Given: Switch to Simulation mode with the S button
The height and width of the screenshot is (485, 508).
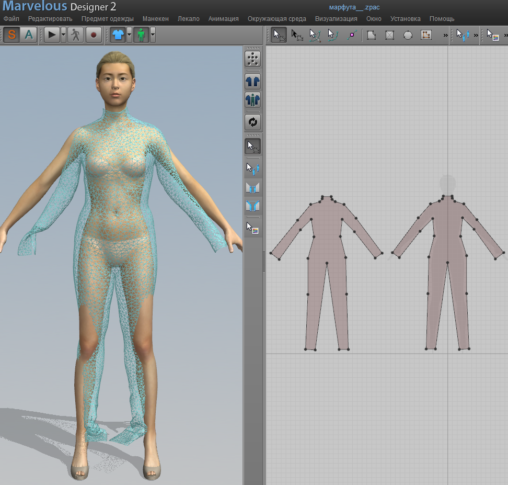Looking at the screenshot, I should click(x=12, y=35).
